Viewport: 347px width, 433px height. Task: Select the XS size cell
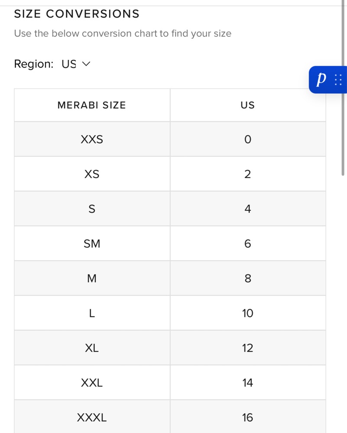point(92,174)
